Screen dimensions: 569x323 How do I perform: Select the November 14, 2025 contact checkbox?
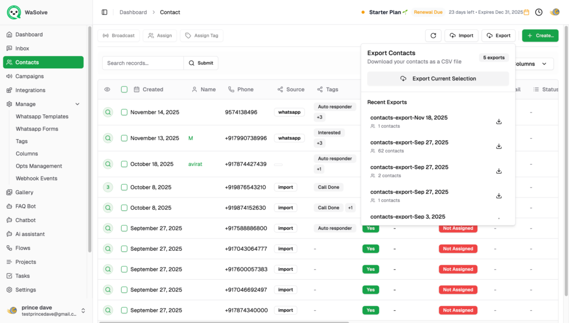pyautogui.click(x=124, y=112)
